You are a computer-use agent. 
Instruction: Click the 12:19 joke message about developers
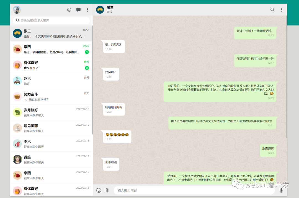tap(220, 92)
